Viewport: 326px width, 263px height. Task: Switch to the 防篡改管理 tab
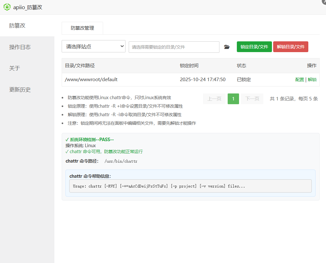82,28
